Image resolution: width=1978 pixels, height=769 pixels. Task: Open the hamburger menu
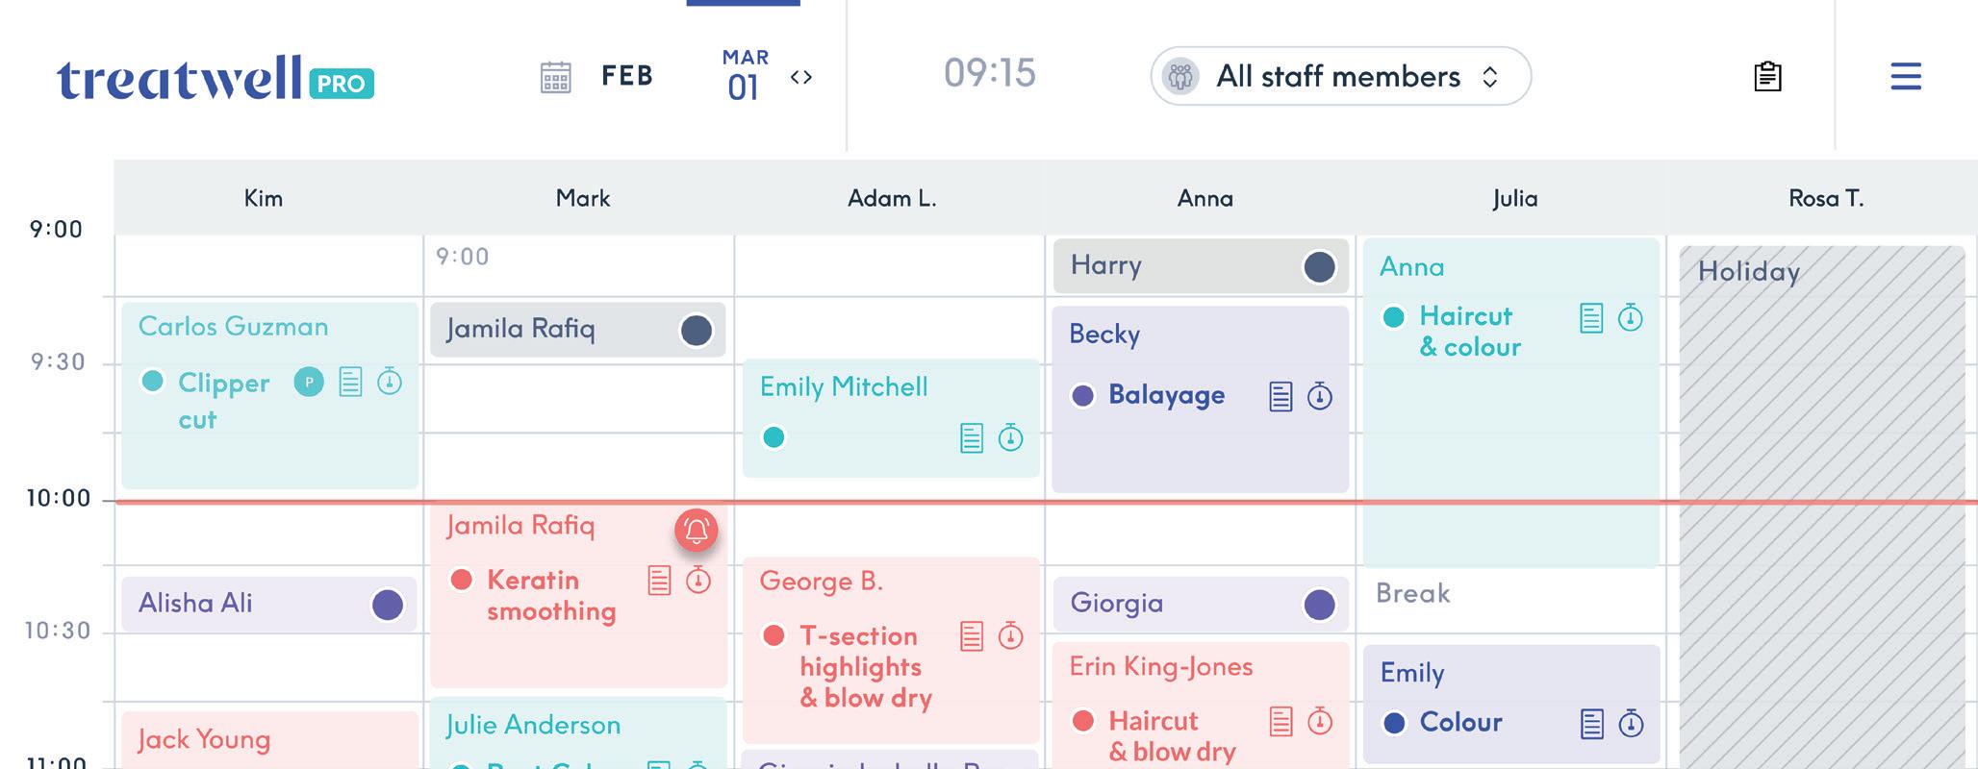click(x=1905, y=77)
